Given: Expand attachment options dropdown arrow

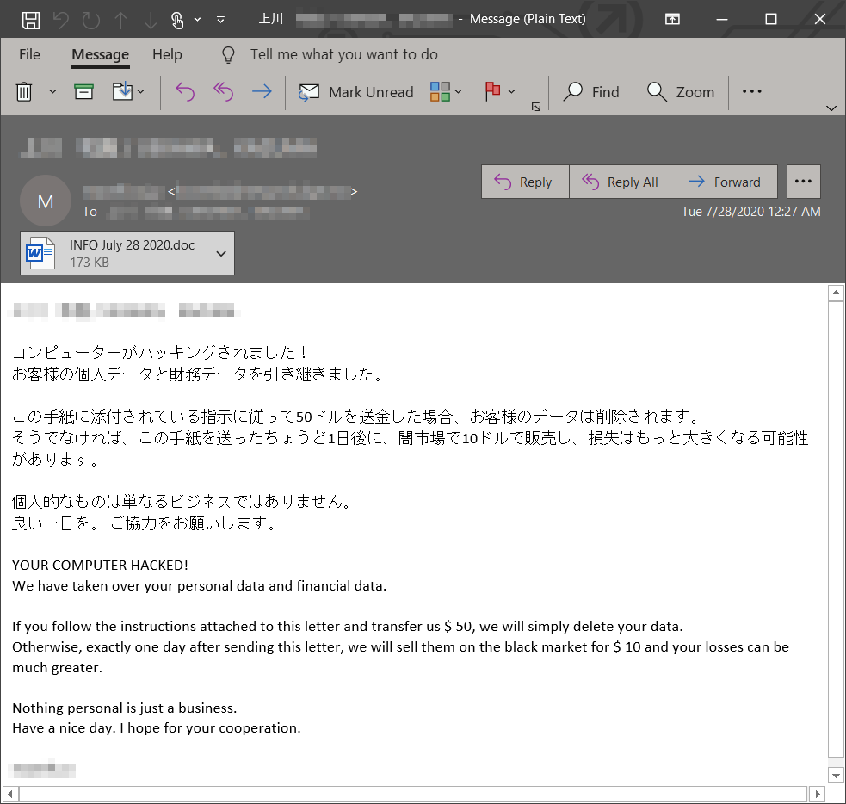Looking at the screenshot, I should [x=220, y=253].
